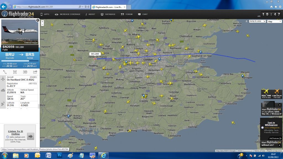The width and height of the screenshot is (283, 159).
Task: Open the Chat menu
Action: pos(143,14)
